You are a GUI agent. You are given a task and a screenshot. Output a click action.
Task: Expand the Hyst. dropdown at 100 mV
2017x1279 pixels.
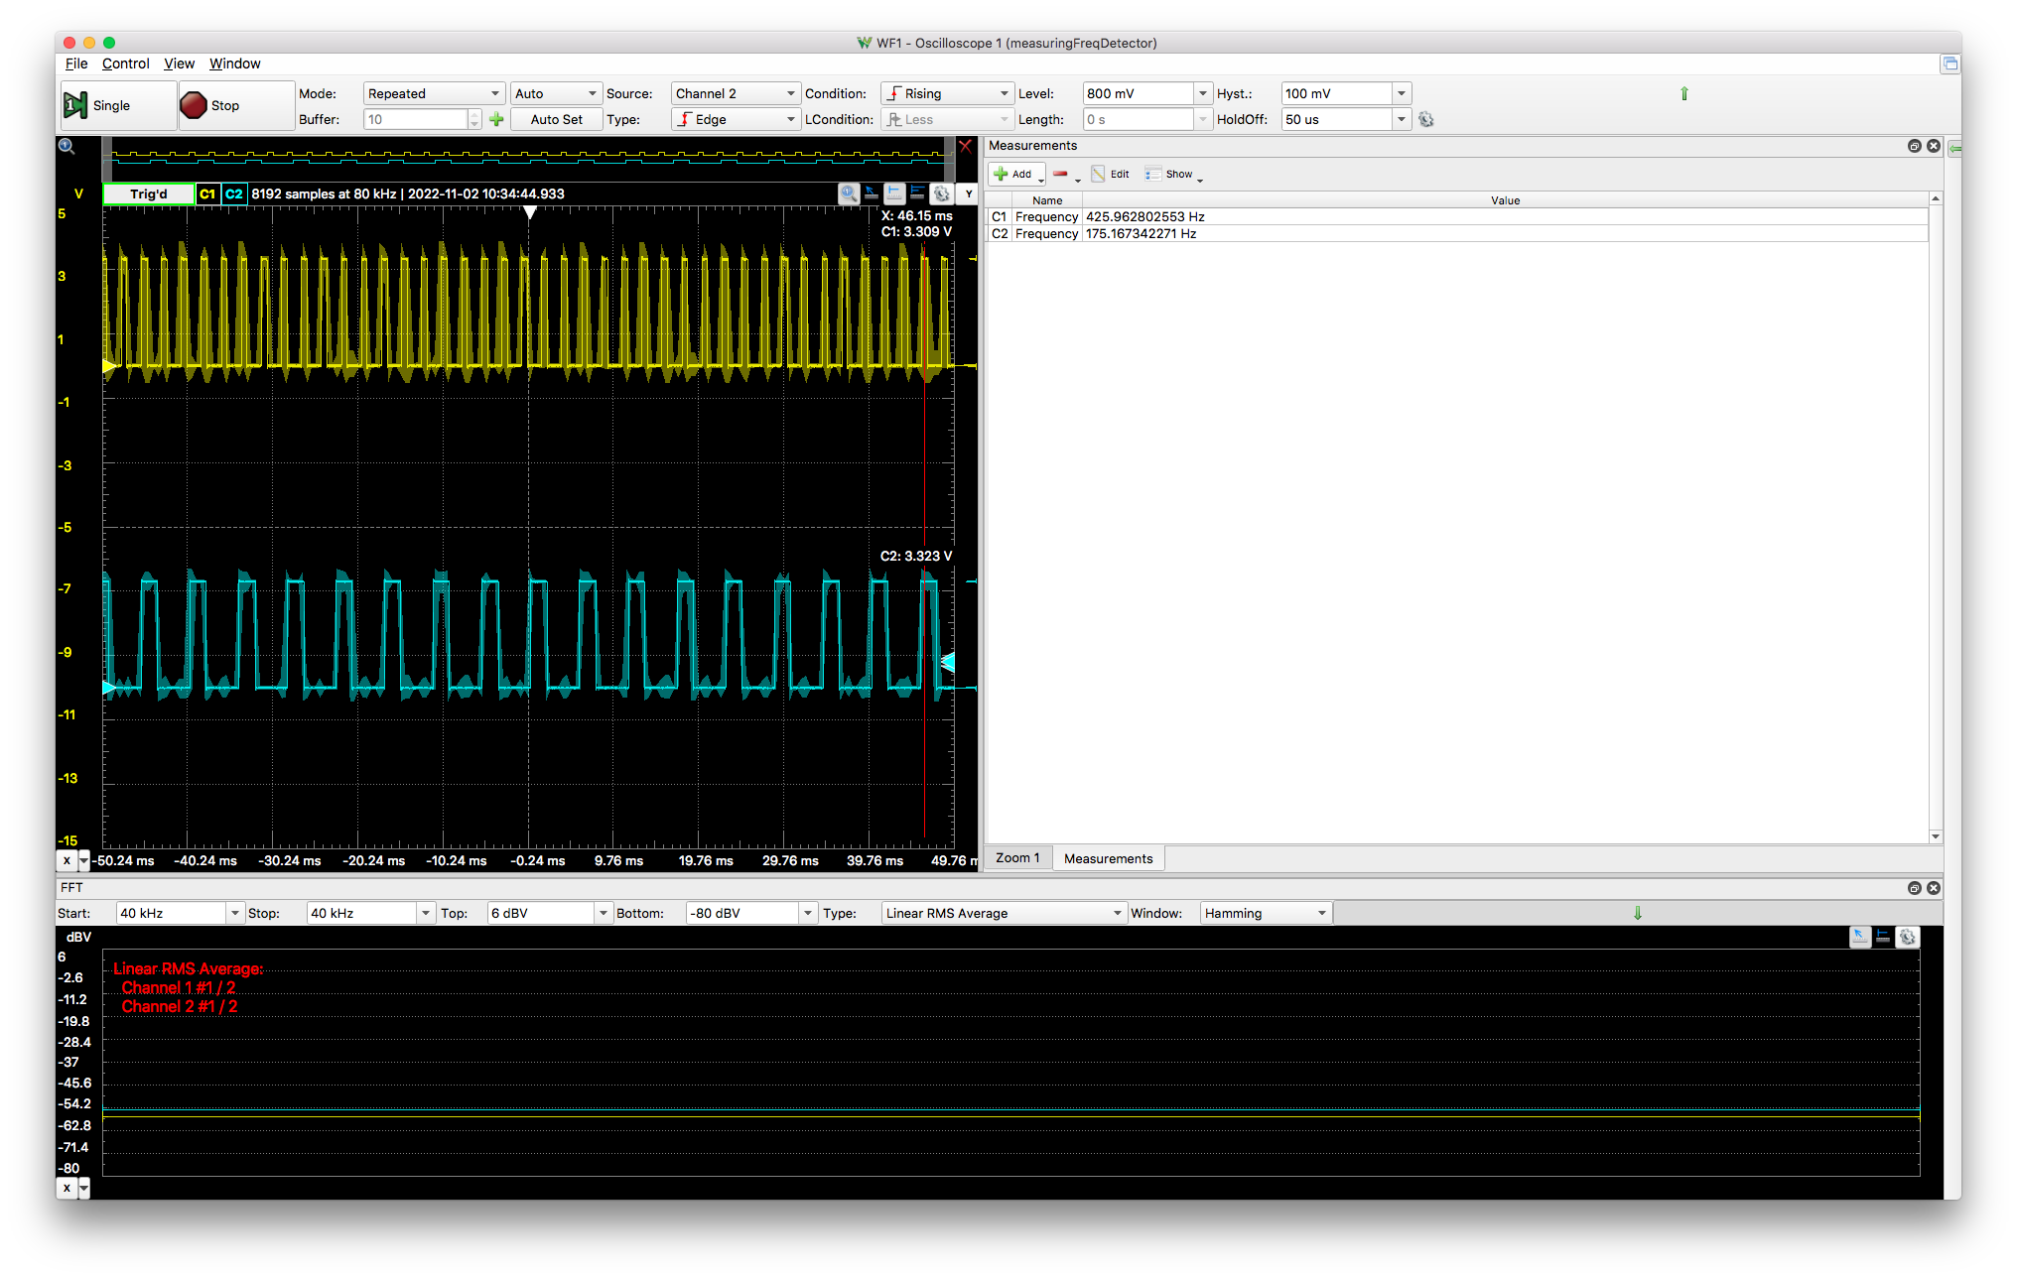pos(1402,93)
